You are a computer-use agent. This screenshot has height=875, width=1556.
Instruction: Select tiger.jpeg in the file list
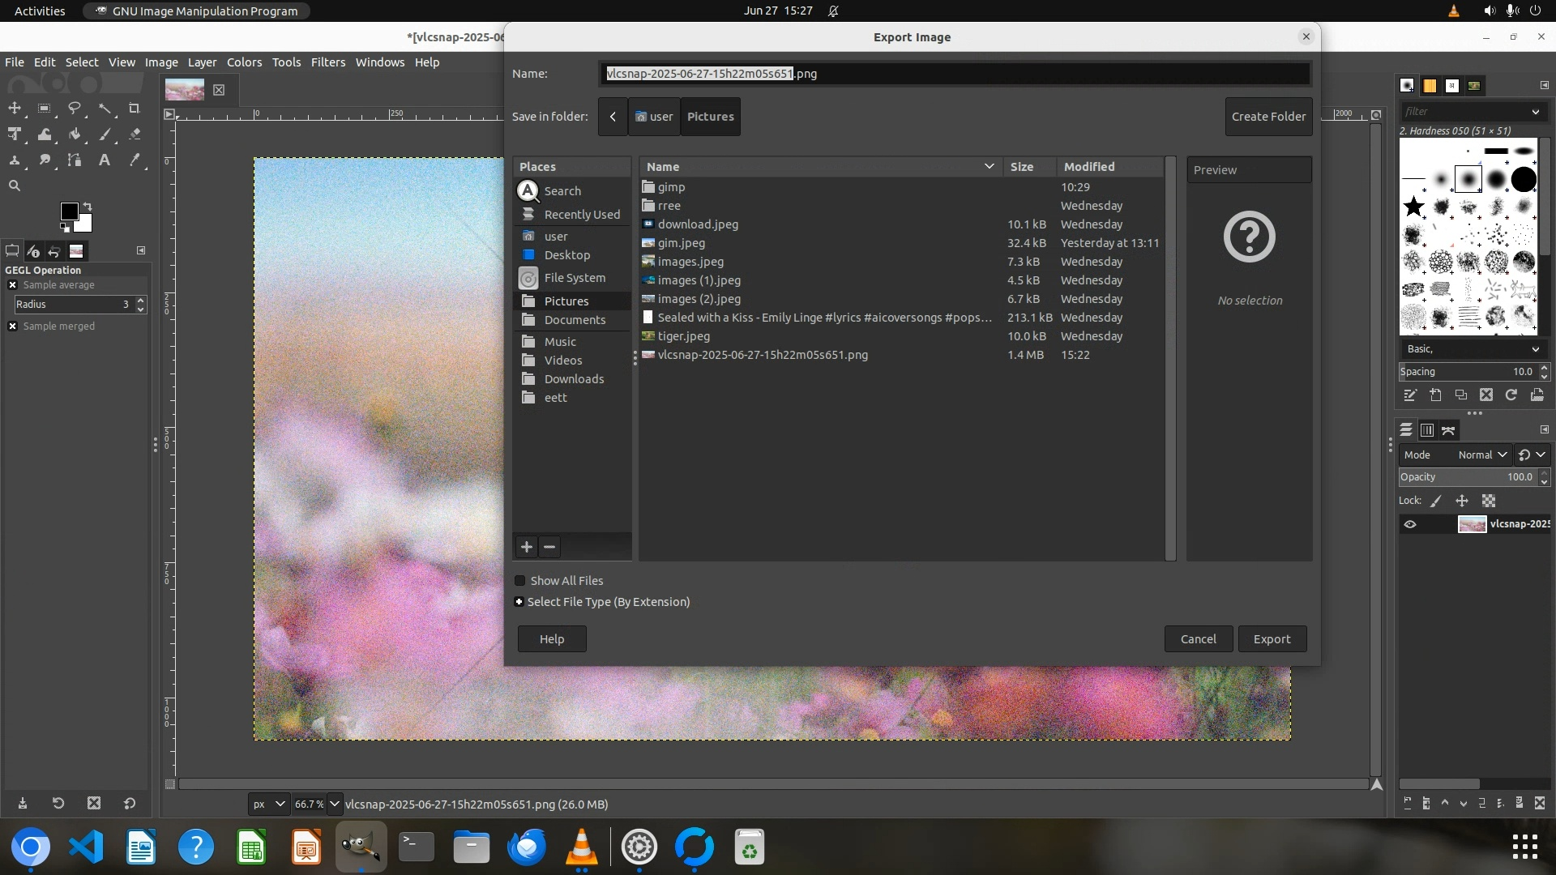coord(683,336)
